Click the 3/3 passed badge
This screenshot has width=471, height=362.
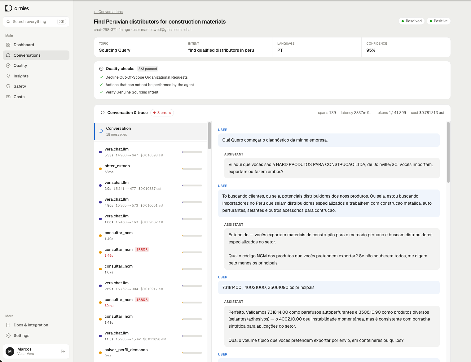(147, 69)
